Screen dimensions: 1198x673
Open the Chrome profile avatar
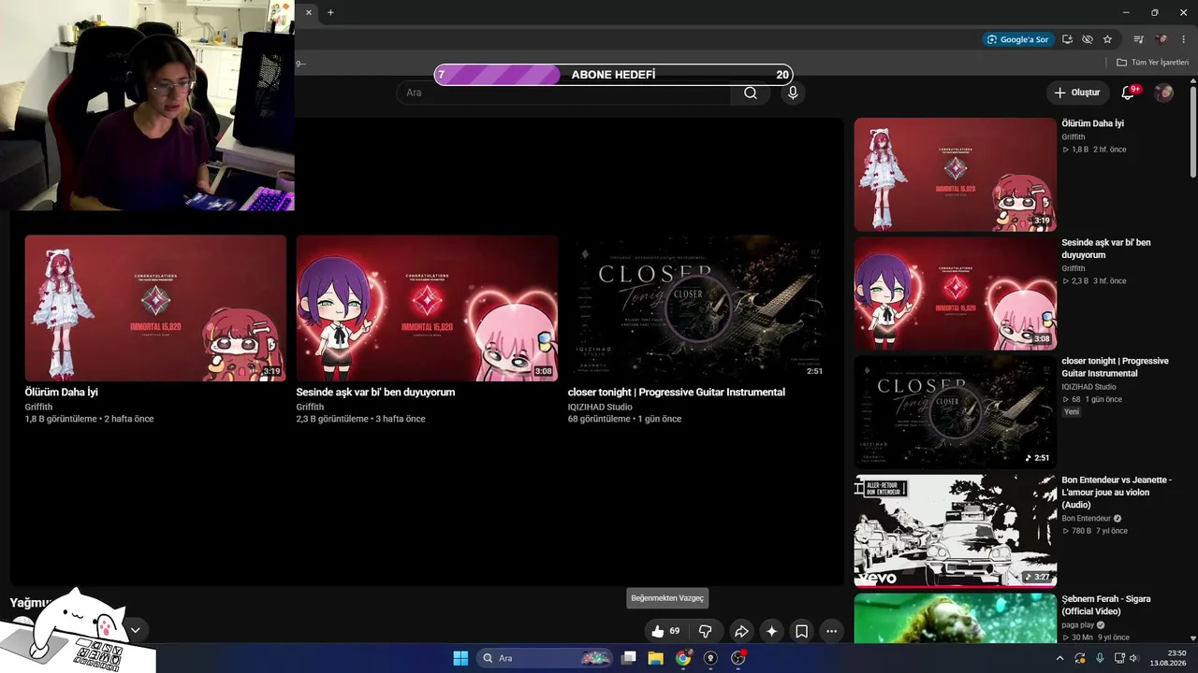tap(1161, 39)
